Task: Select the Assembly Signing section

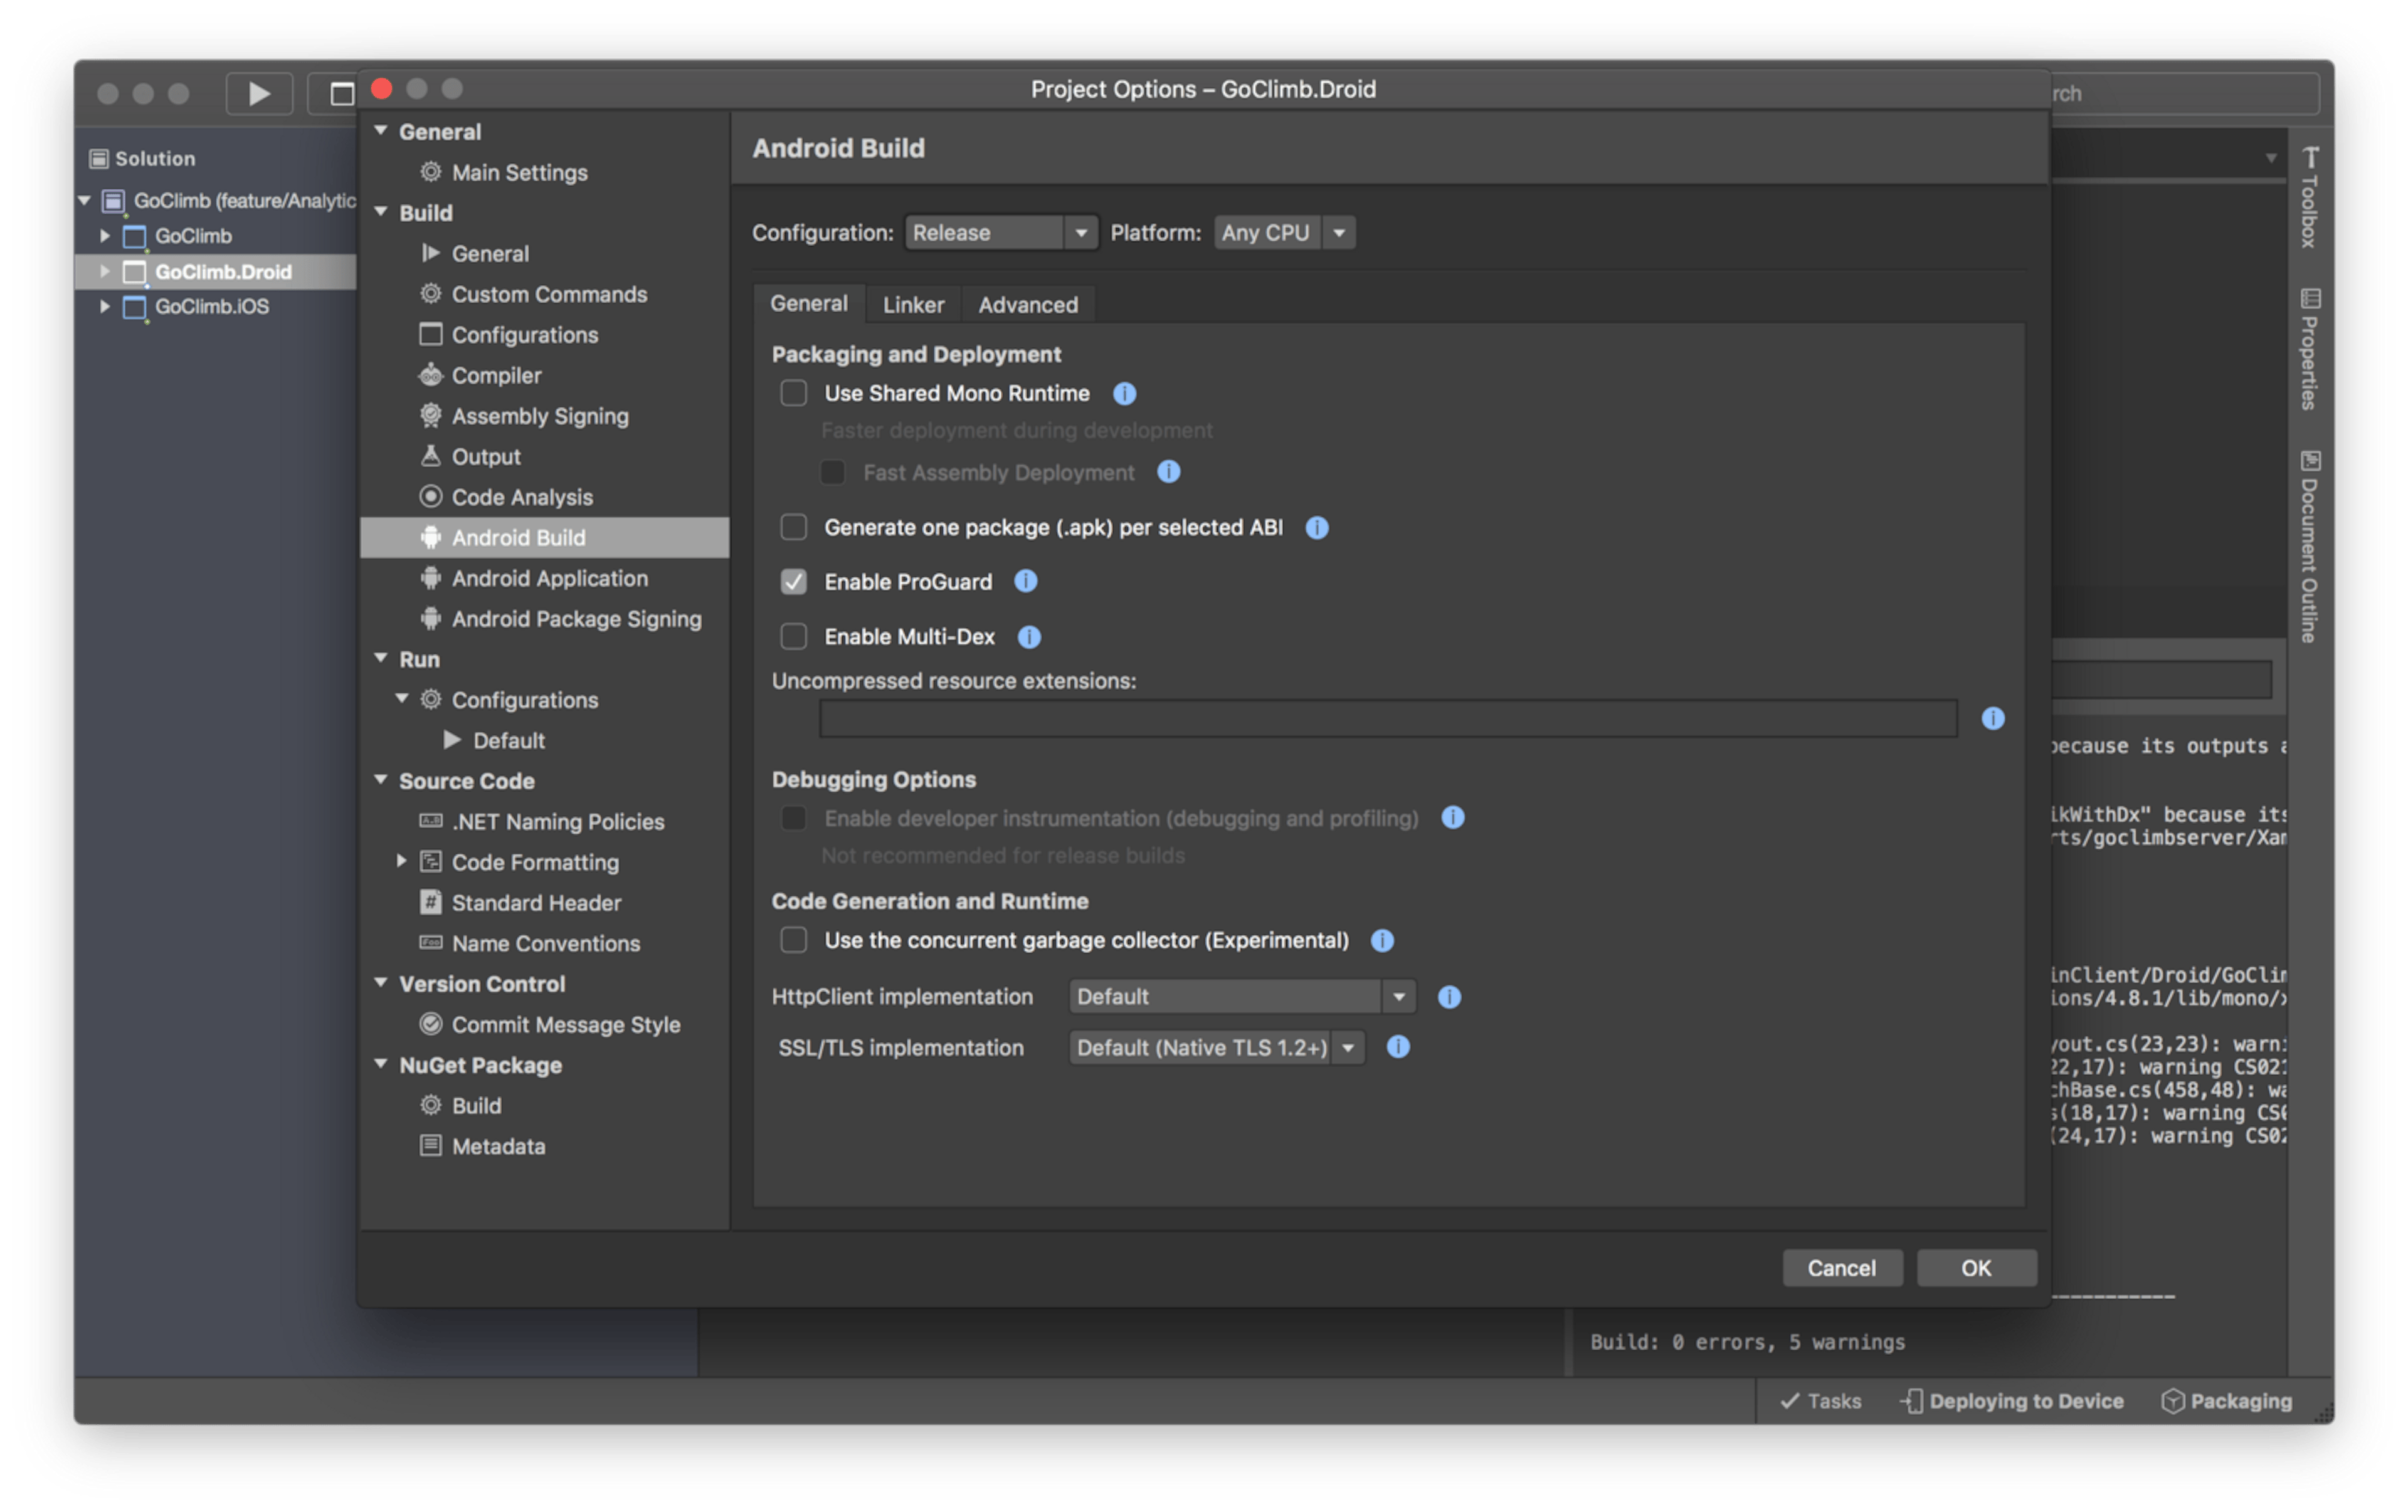Action: pos(540,416)
